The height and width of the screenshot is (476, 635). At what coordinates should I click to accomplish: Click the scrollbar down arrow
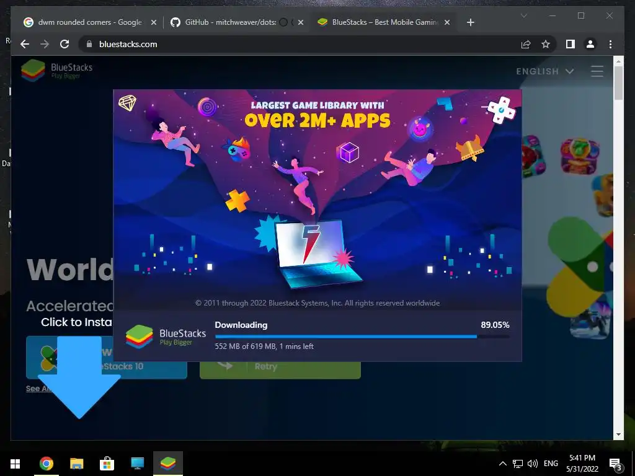(x=618, y=434)
